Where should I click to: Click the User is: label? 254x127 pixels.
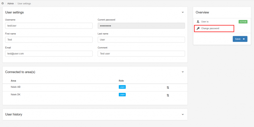click(205, 22)
